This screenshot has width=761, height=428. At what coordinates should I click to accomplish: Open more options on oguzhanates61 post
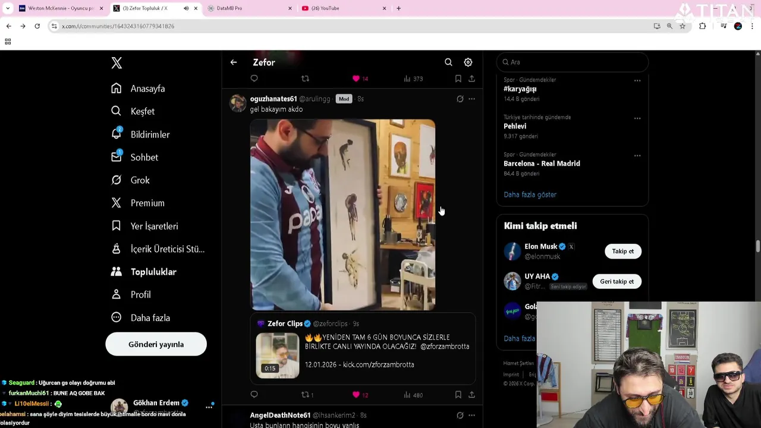click(471, 99)
